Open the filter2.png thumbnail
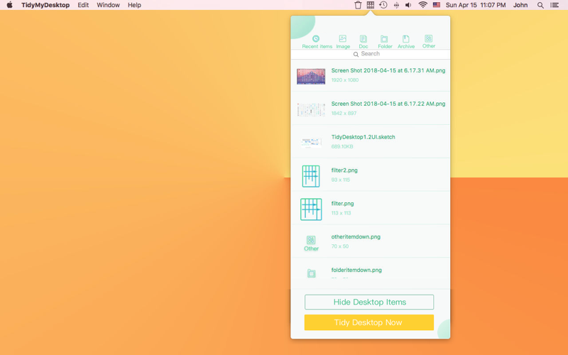 tap(311, 176)
